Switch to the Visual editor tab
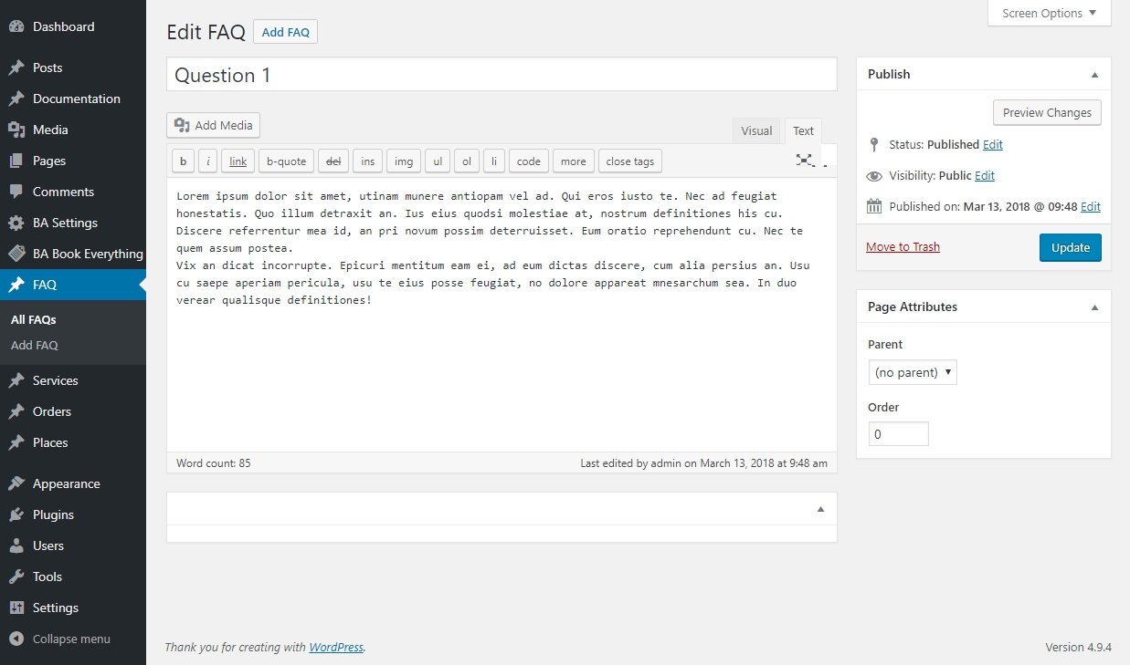This screenshot has width=1130, height=665. pos(756,130)
